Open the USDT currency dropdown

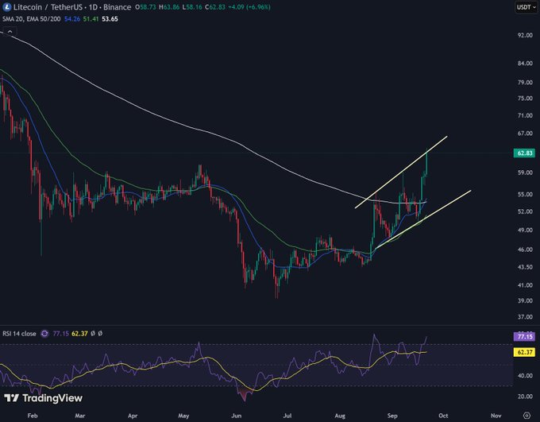click(x=526, y=7)
